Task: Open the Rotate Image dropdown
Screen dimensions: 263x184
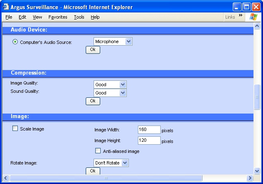Action: pyautogui.click(x=111, y=163)
